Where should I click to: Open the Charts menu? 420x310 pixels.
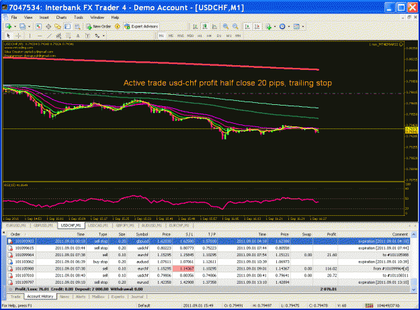[61, 17]
